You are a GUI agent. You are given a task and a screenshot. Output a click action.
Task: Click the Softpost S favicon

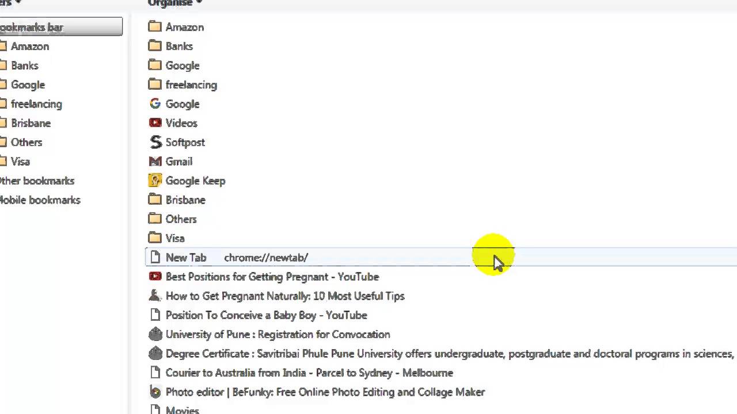coord(155,142)
